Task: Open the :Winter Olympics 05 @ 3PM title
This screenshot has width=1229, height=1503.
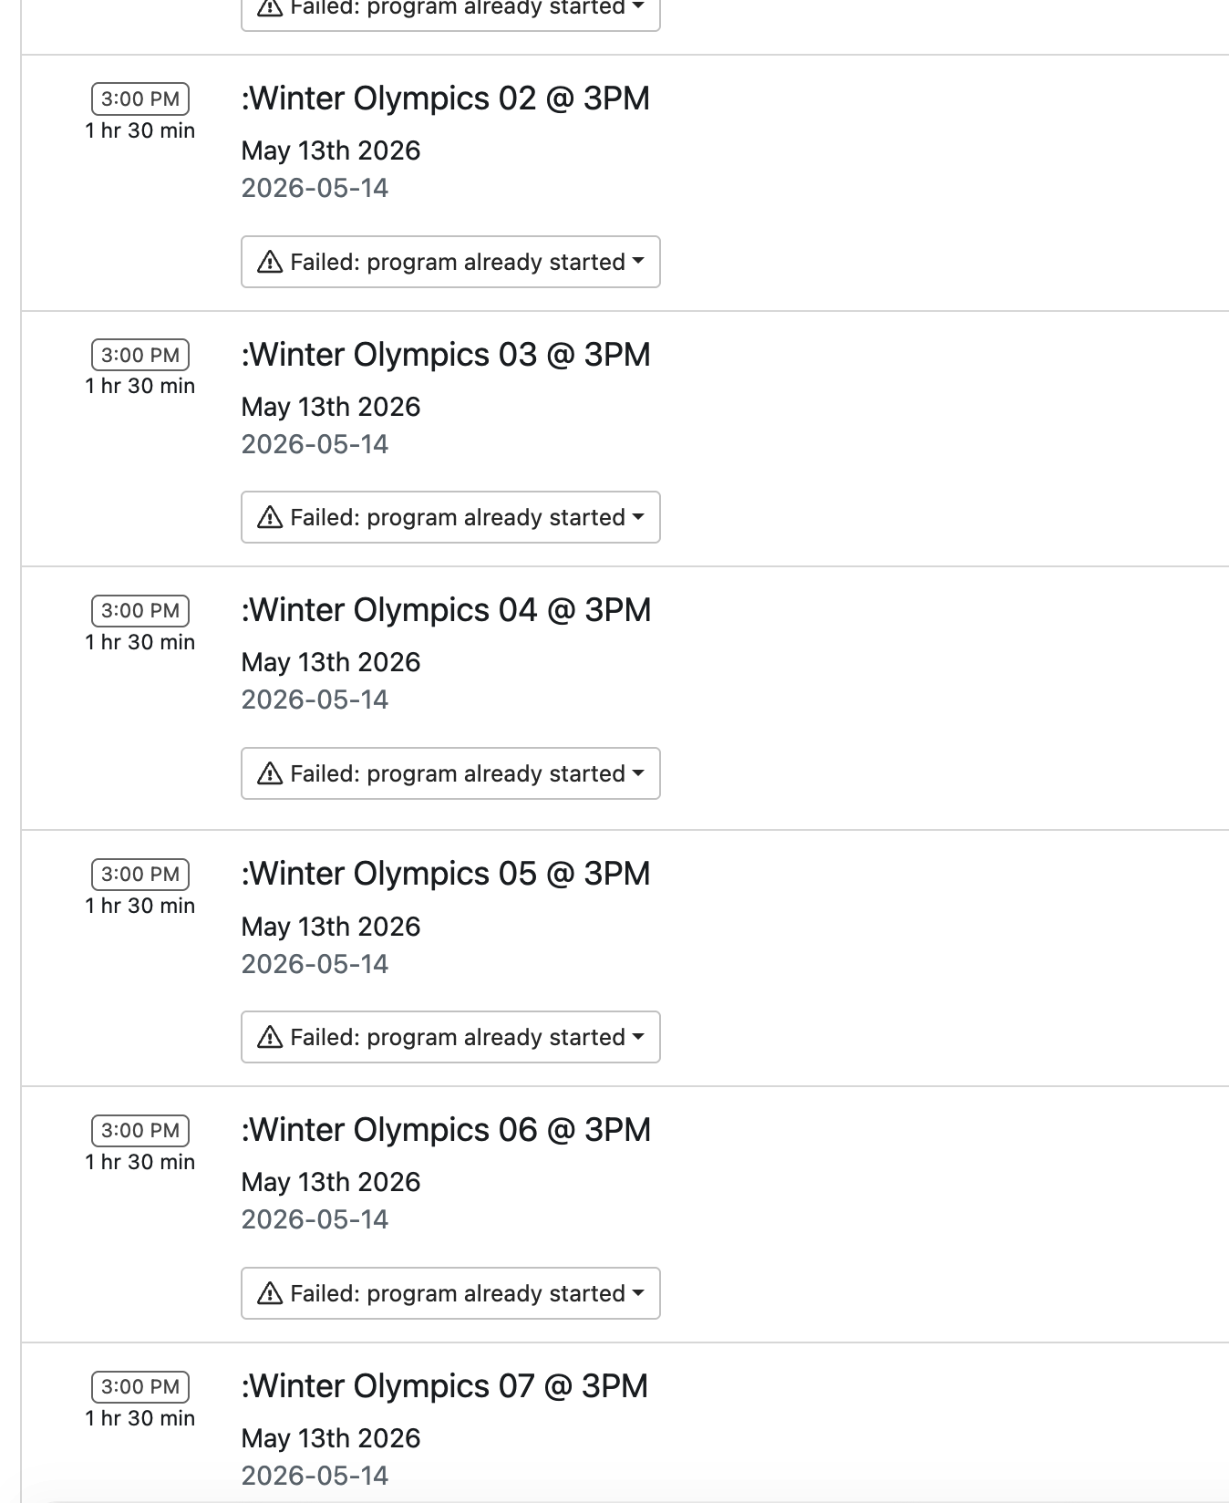Action: pyautogui.click(x=445, y=874)
